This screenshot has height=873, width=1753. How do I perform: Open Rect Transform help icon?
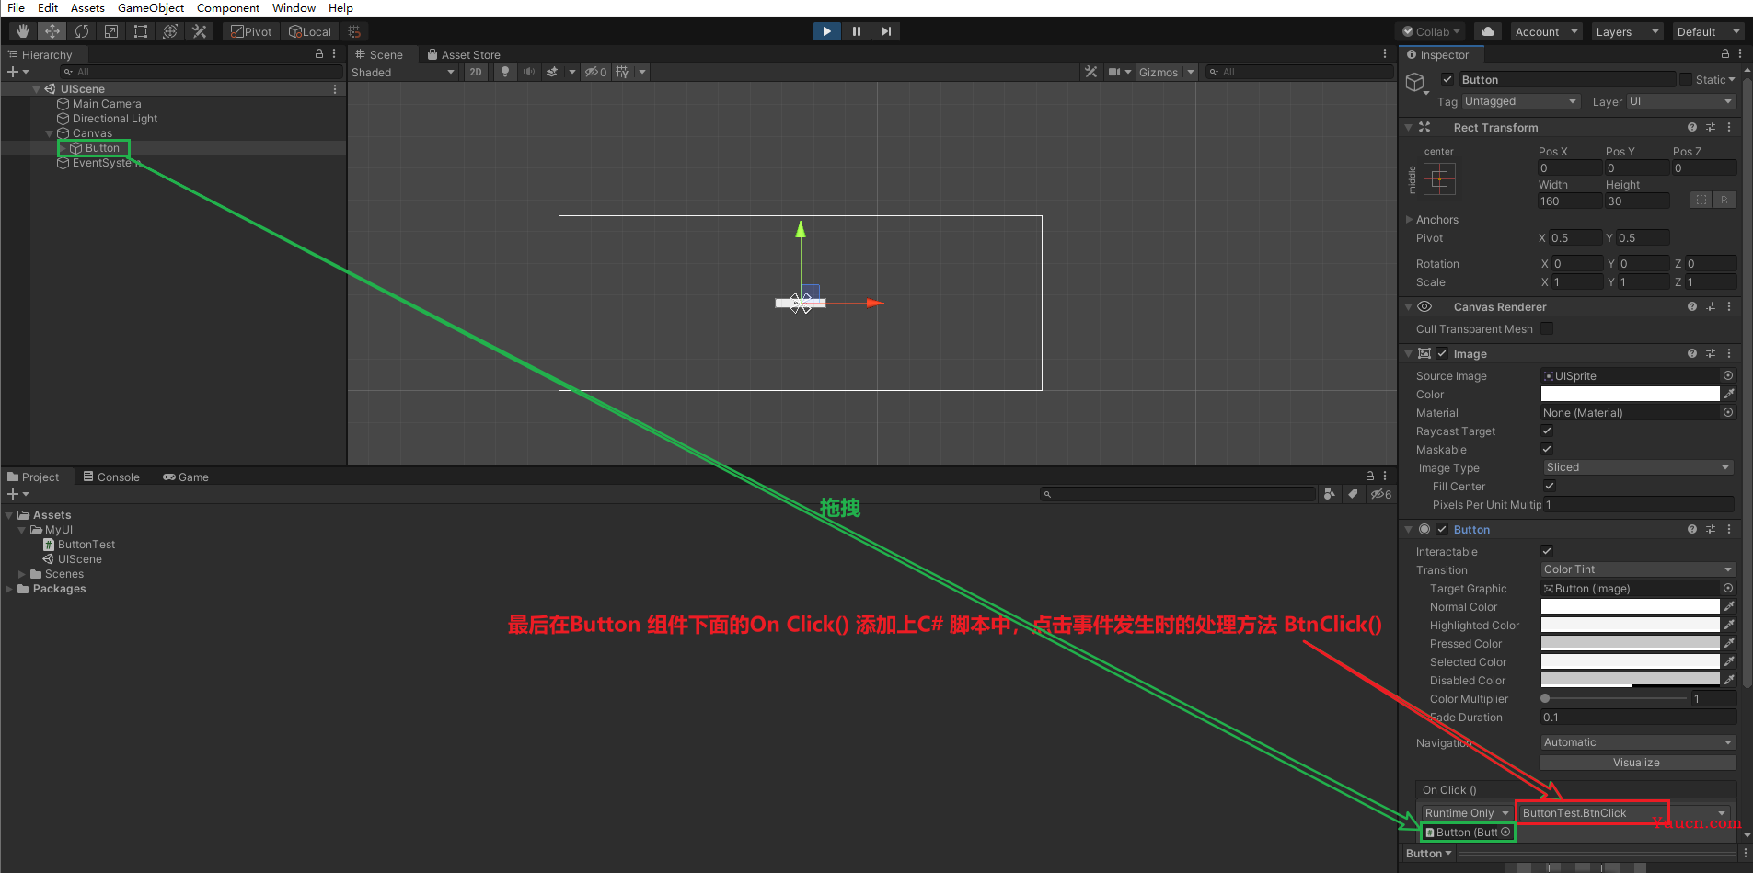click(x=1692, y=127)
